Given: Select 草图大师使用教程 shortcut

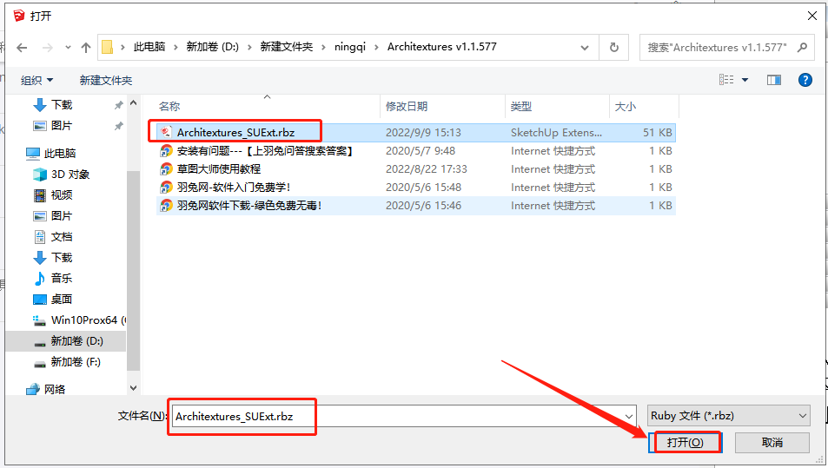Looking at the screenshot, I should coord(219,169).
